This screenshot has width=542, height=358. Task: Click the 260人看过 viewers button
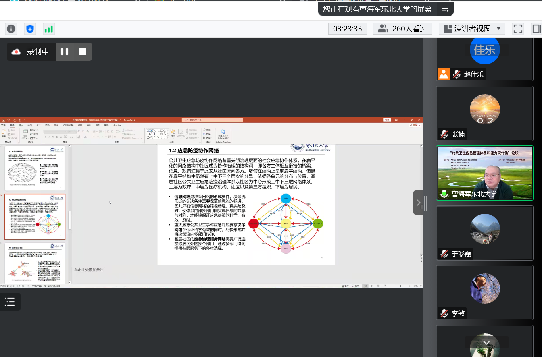pyautogui.click(x=402, y=29)
